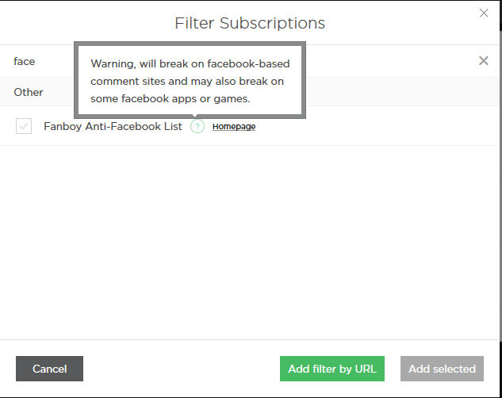Close the Filter Subscriptions dialog
The width and height of the screenshot is (502, 398).
click(485, 13)
